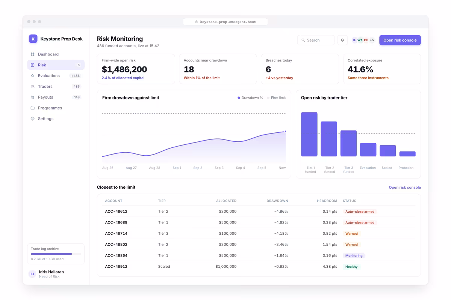Viewport: 451px width, 300px height.
Task: Toggle the Firm limit legend item
Action: click(276, 98)
